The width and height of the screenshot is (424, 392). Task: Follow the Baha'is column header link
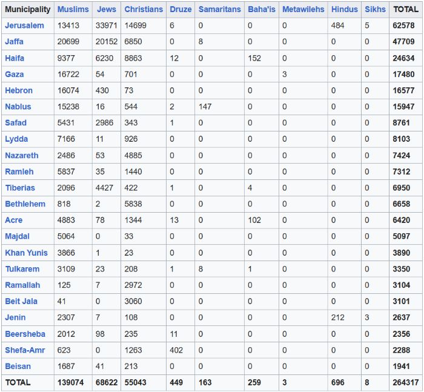(x=262, y=9)
